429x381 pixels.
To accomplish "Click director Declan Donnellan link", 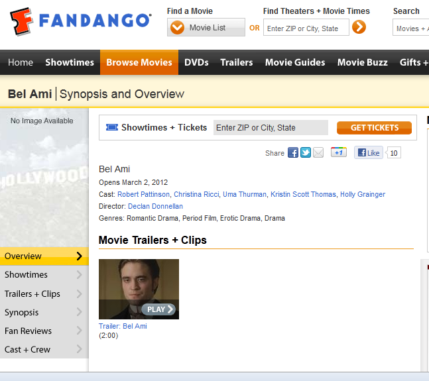I will click(x=154, y=206).
